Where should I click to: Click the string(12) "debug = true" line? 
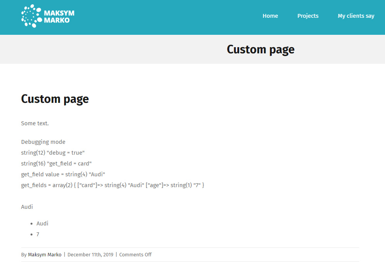click(x=53, y=153)
